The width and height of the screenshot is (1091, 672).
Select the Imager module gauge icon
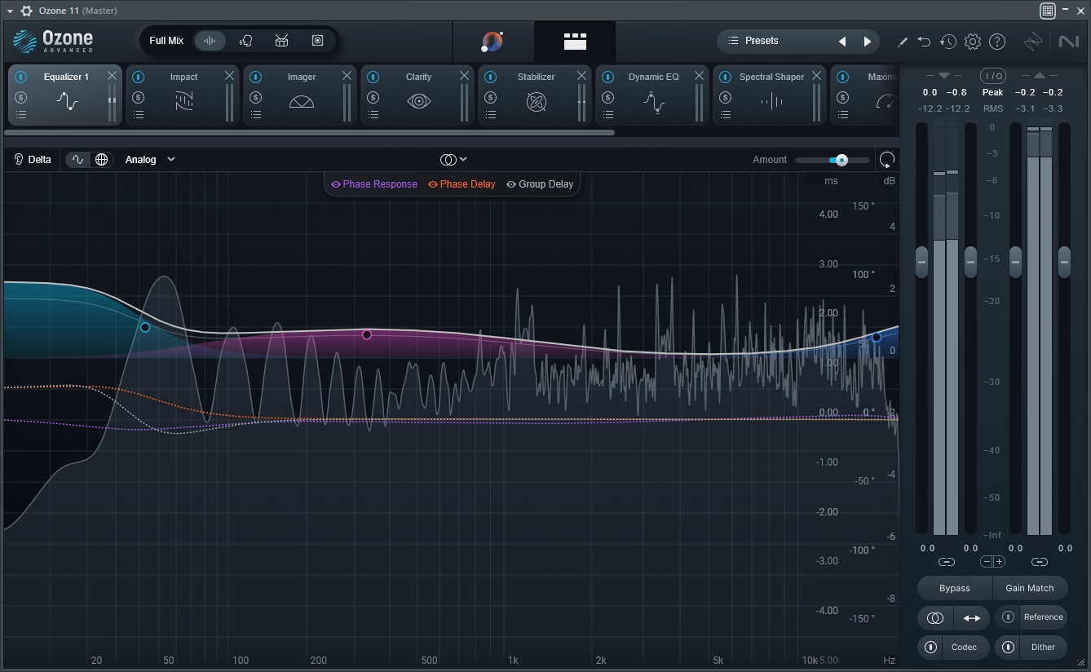tap(302, 102)
